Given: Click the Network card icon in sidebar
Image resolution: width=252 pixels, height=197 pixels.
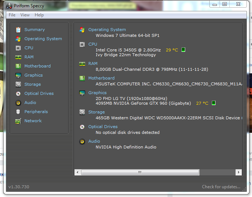Looking at the screenshot, I should (x=18, y=121).
